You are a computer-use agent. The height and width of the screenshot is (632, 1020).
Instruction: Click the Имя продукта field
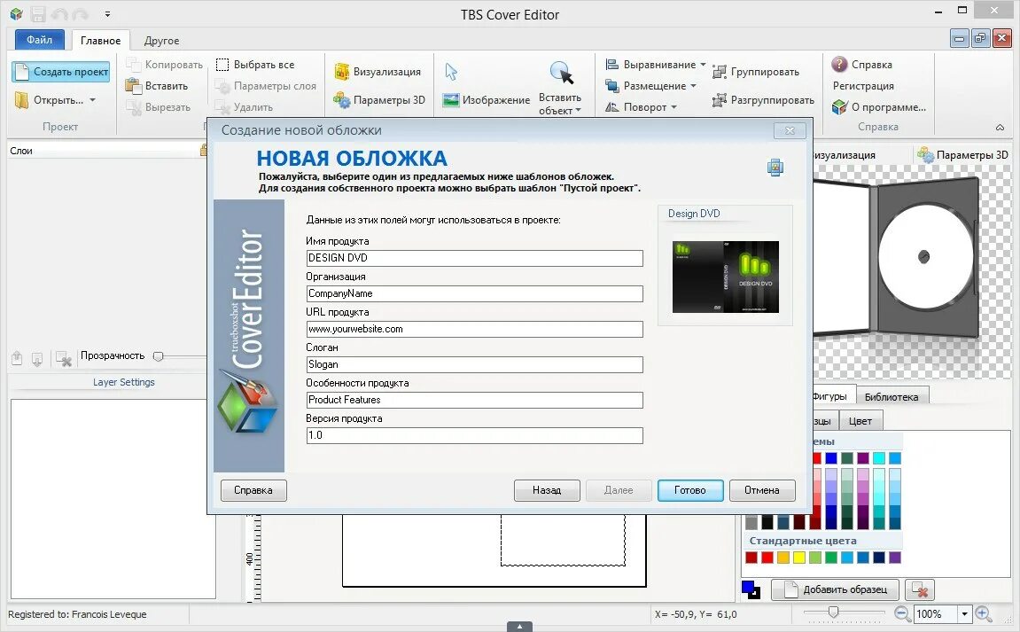click(474, 258)
